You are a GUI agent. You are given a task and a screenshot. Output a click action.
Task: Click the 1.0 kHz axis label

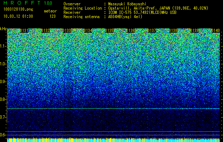click(3, 64)
